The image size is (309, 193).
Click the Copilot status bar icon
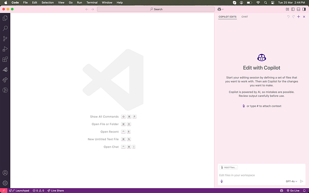pyautogui.click(x=282, y=191)
